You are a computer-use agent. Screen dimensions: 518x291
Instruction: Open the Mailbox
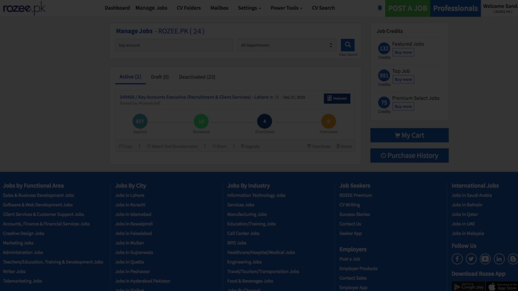click(219, 8)
